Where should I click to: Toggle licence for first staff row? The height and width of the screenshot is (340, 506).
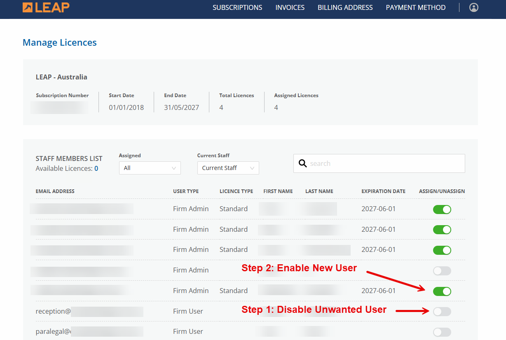coord(442,210)
